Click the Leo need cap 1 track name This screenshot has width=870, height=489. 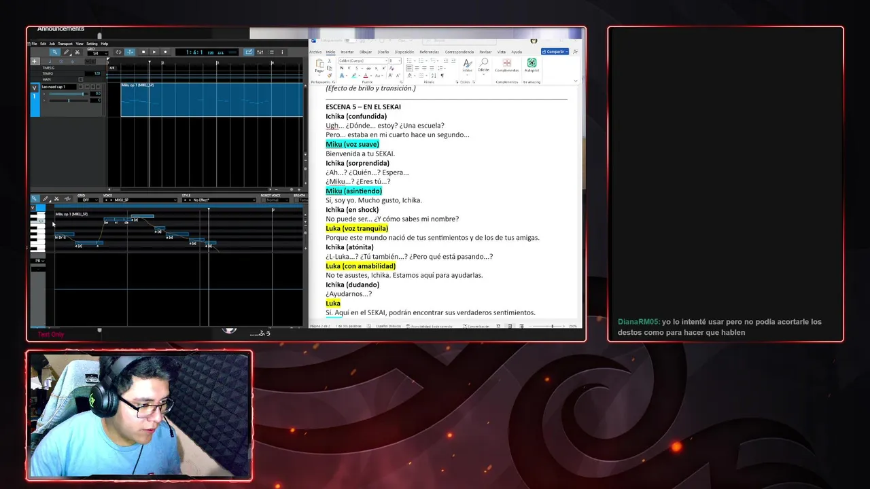coord(58,87)
